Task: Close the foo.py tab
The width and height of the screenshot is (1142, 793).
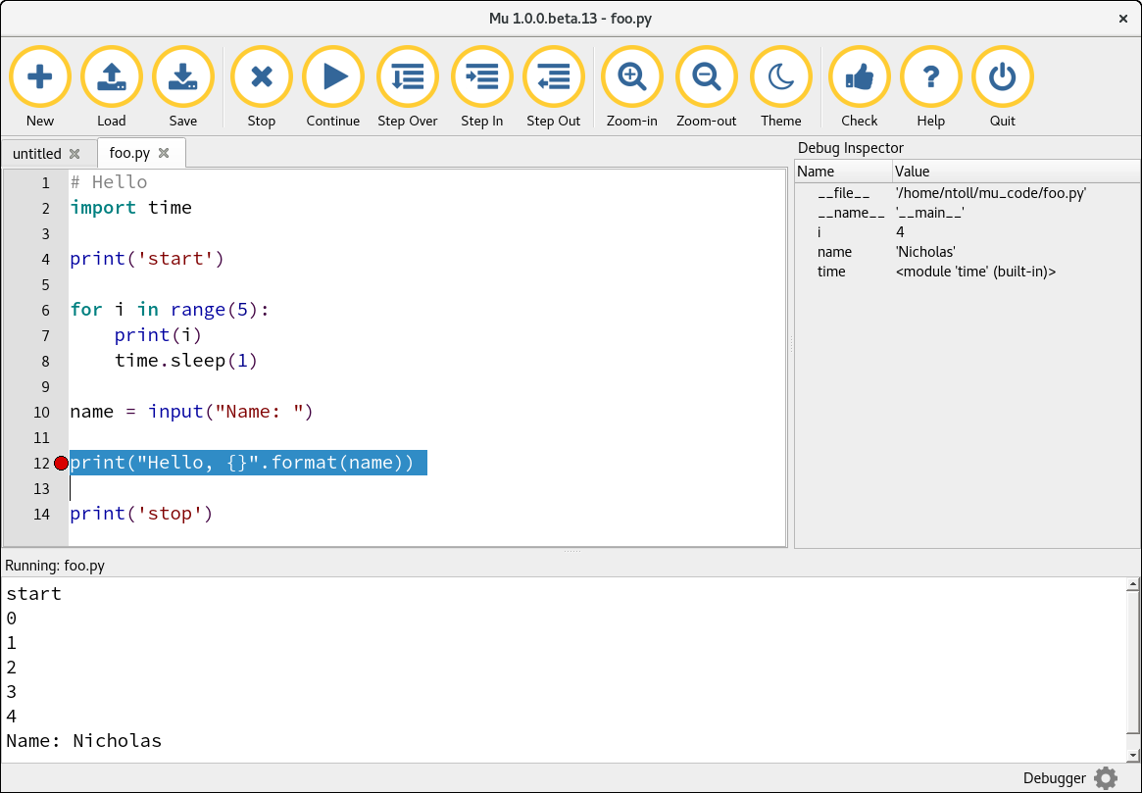Action: [164, 153]
